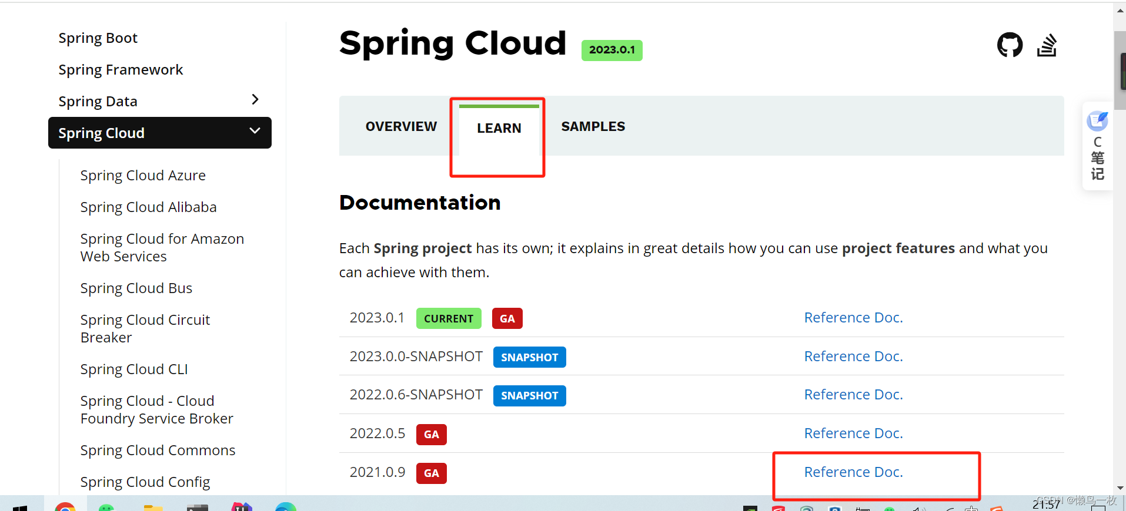Click the CURRENT badge on 2023.0.1 row
Viewport: 1126px width, 511px height.
(449, 318)
